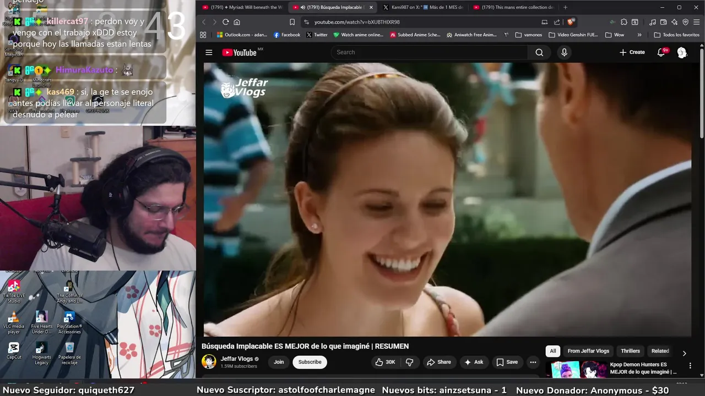Open the Jeffar Vlogs channel avatar
Screen dimensions: 705x396
click(209, 361)
